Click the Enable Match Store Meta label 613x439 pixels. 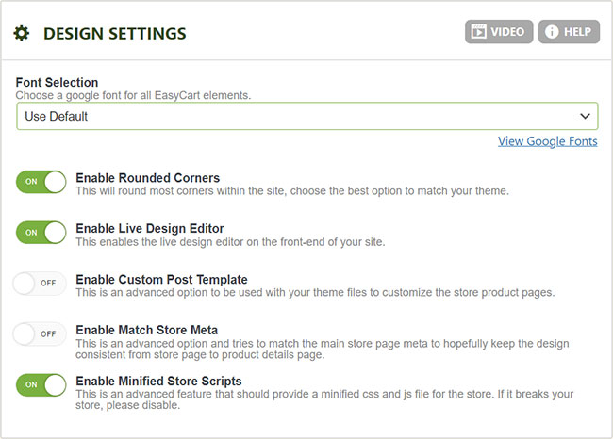tap(146, 330)
